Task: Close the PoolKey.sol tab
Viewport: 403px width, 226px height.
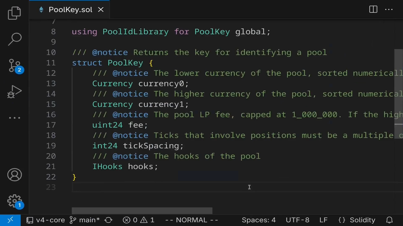Action: (100, 10)
